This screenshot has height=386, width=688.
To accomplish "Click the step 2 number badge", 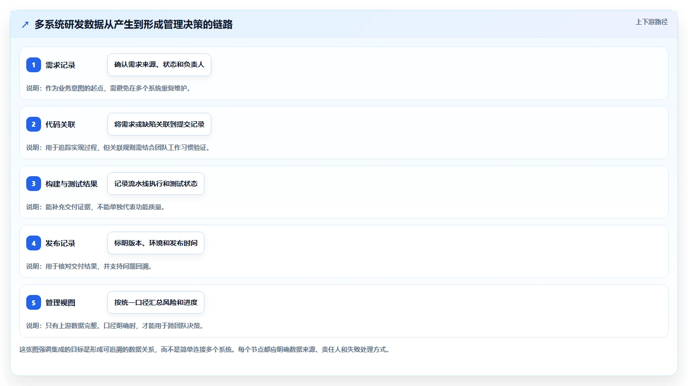I will (x=34, y=124).
